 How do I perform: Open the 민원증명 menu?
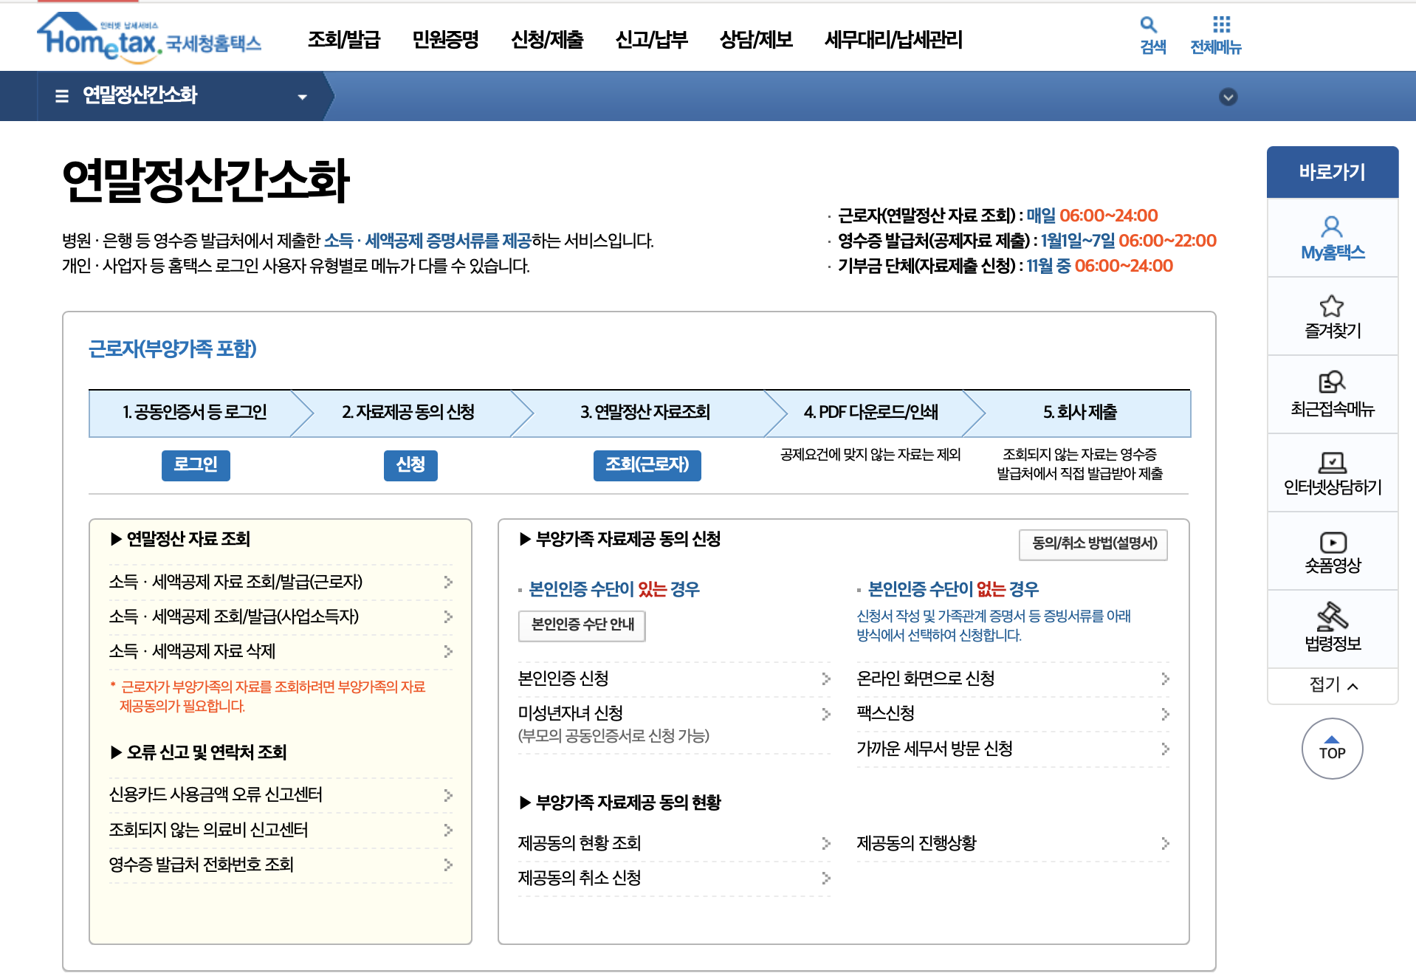tap(446, 41)
